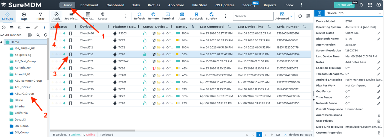Open the Locate device tool
Screen dimensions: 384x137
(x=103, y=16)
